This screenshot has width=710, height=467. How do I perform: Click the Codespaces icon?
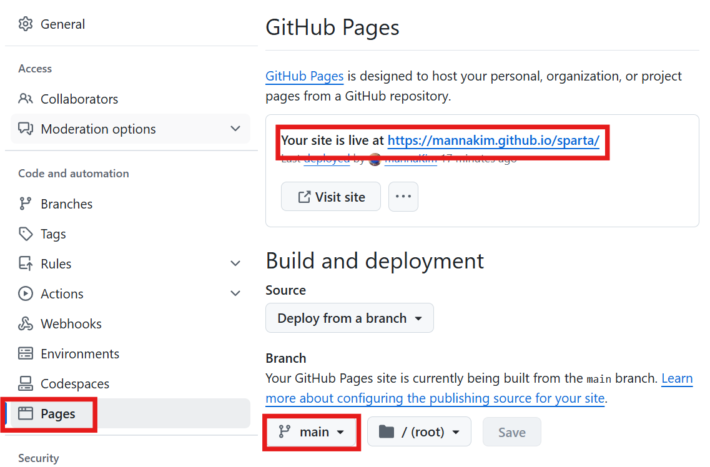pos(26,383)
